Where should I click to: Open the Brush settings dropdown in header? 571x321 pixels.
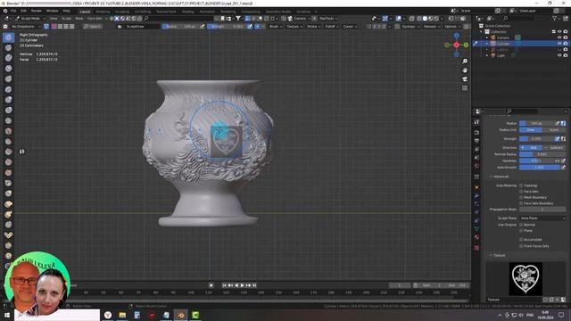[x=275, y=27]
